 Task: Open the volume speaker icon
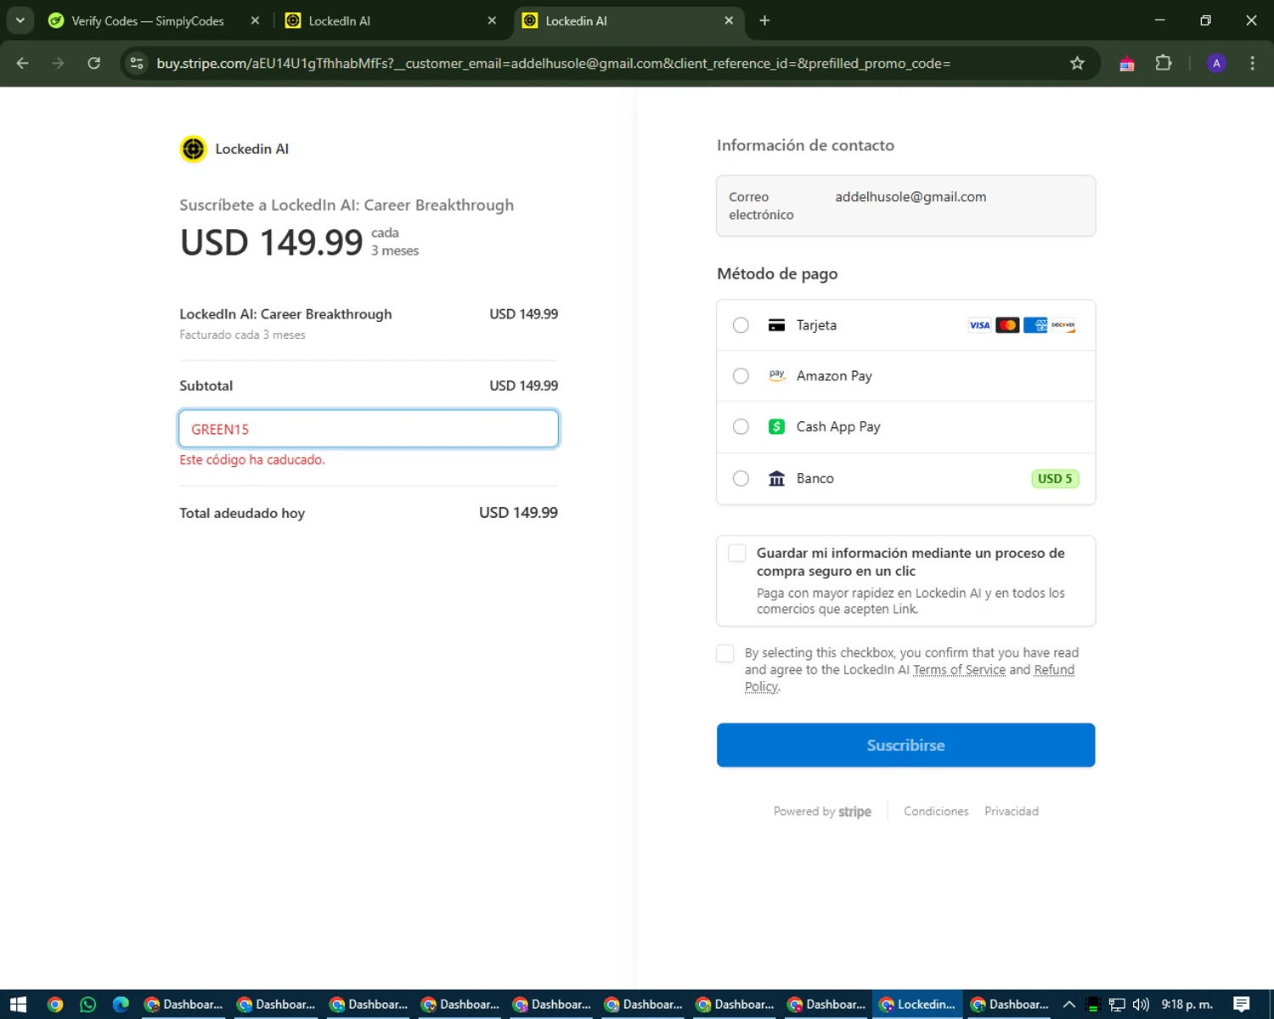point(1141,1005)
